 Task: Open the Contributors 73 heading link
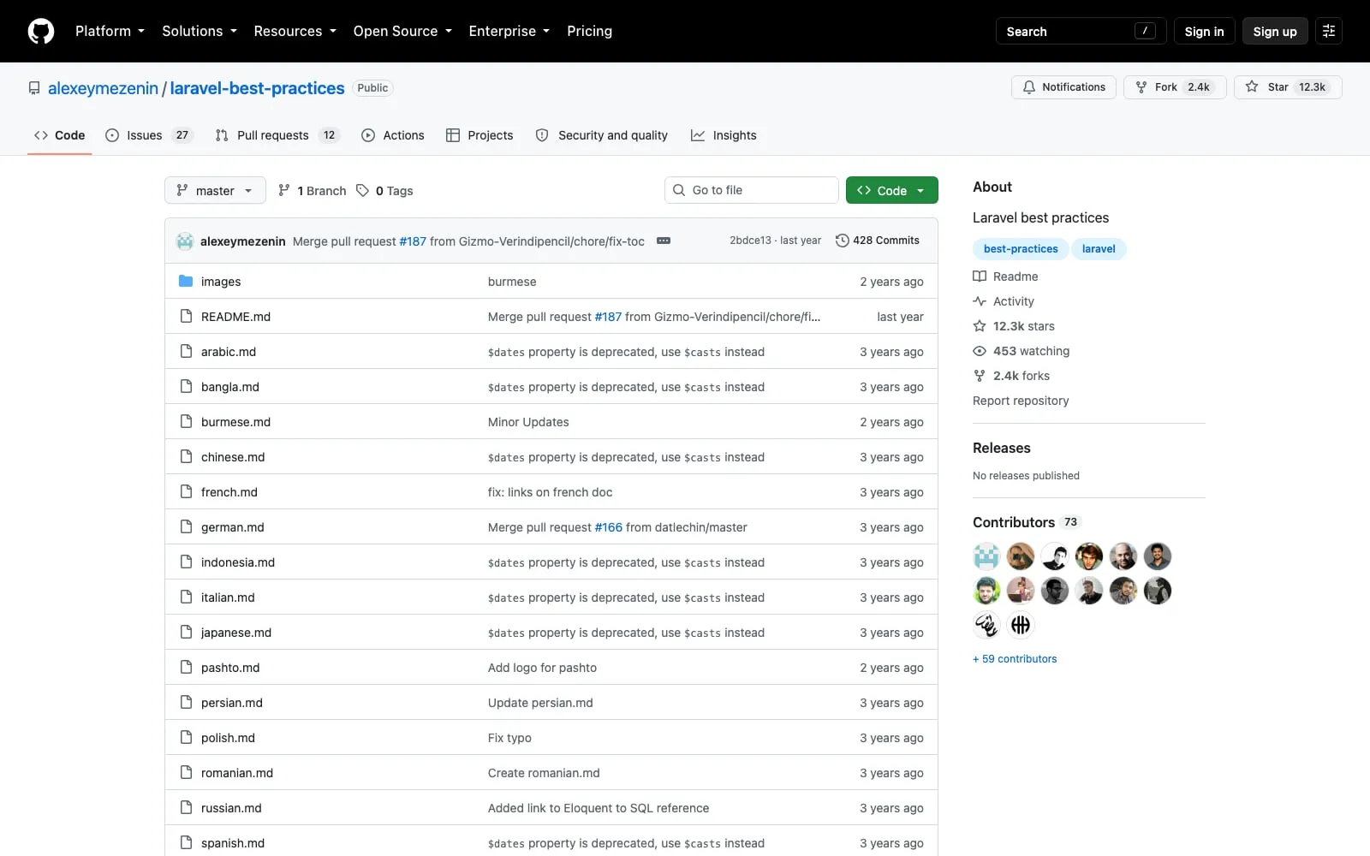[x=1027, y=522]
